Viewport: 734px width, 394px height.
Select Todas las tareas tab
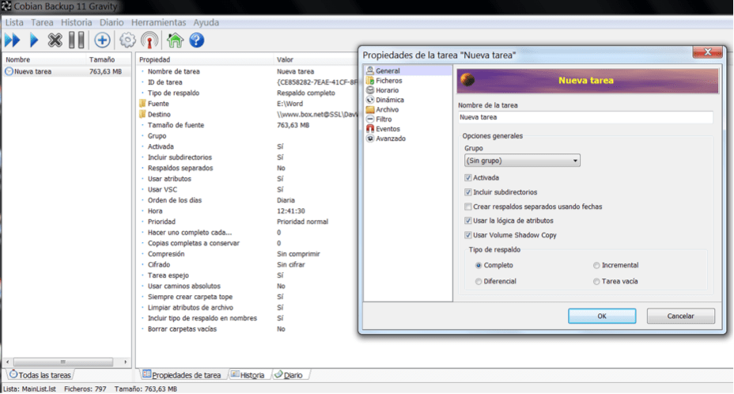point(40,375)
